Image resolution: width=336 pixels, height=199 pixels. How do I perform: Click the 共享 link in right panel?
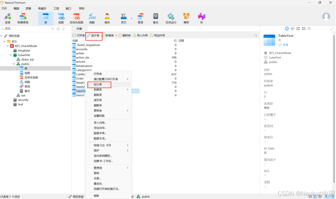pyautogui.click(x=283, y=45)
